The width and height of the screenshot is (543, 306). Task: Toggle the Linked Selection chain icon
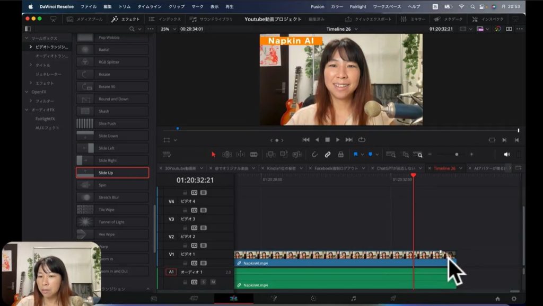tap(328, 155)
